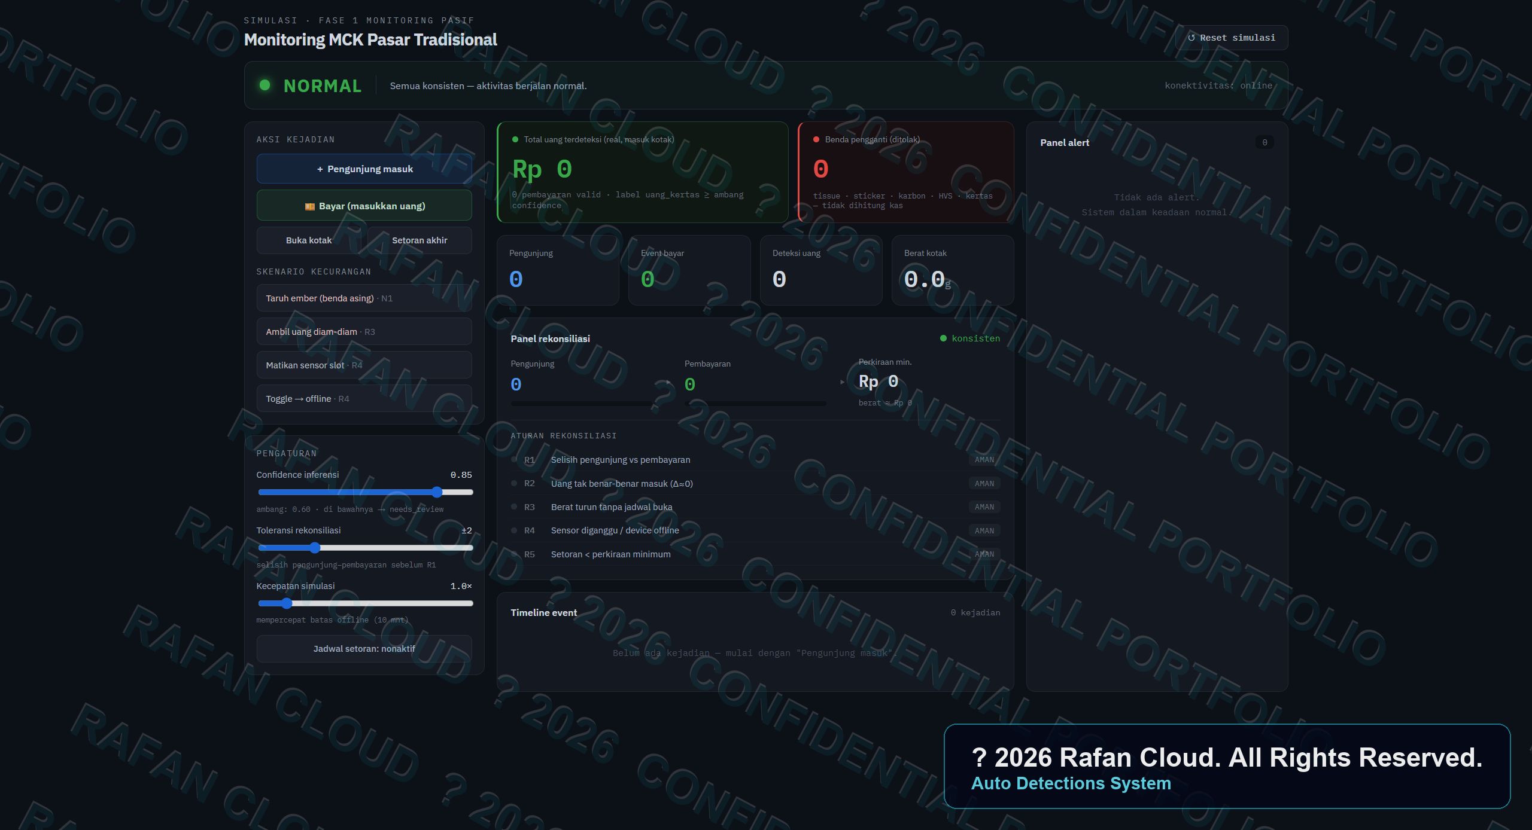Click the money icon on Bayar button
The height and width of the screenshot is (830, 1532).
310,206
